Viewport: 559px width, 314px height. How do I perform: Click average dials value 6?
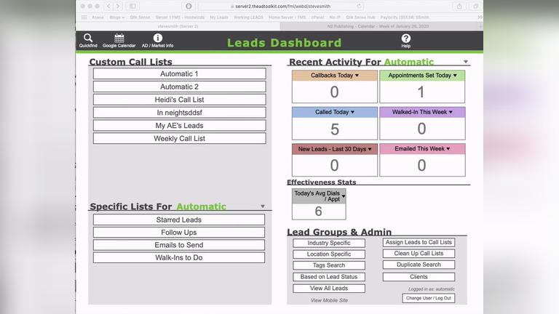(319, 211)
